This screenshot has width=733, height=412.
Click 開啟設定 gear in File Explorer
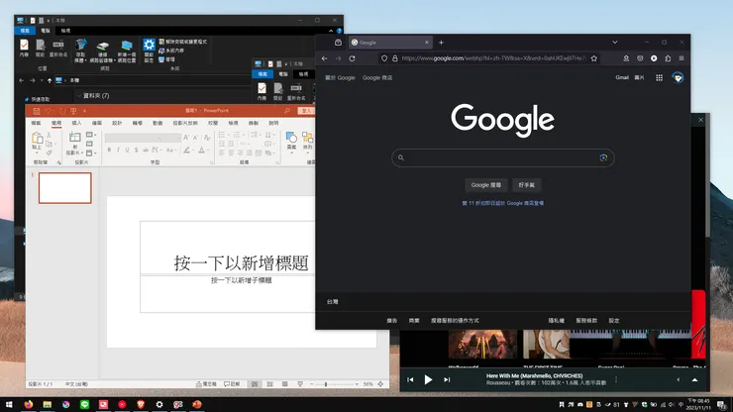[149, 51]
